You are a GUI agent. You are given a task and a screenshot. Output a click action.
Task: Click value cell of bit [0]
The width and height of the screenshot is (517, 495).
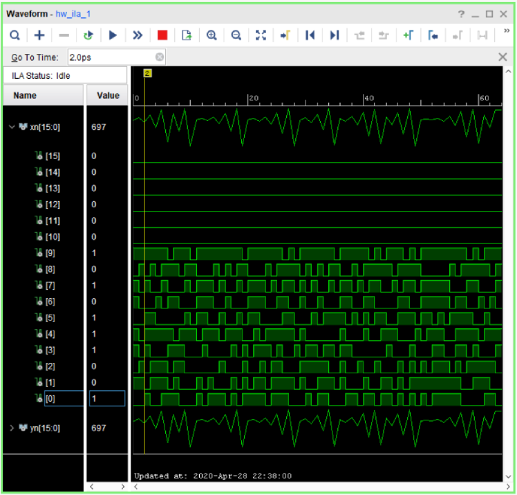coord(107,398)
